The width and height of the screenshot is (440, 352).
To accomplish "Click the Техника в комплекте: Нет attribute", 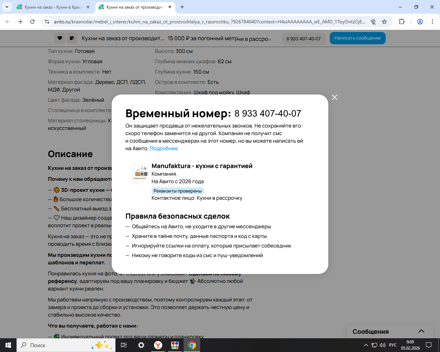I will pyautogui.click(x=79, y=72).
